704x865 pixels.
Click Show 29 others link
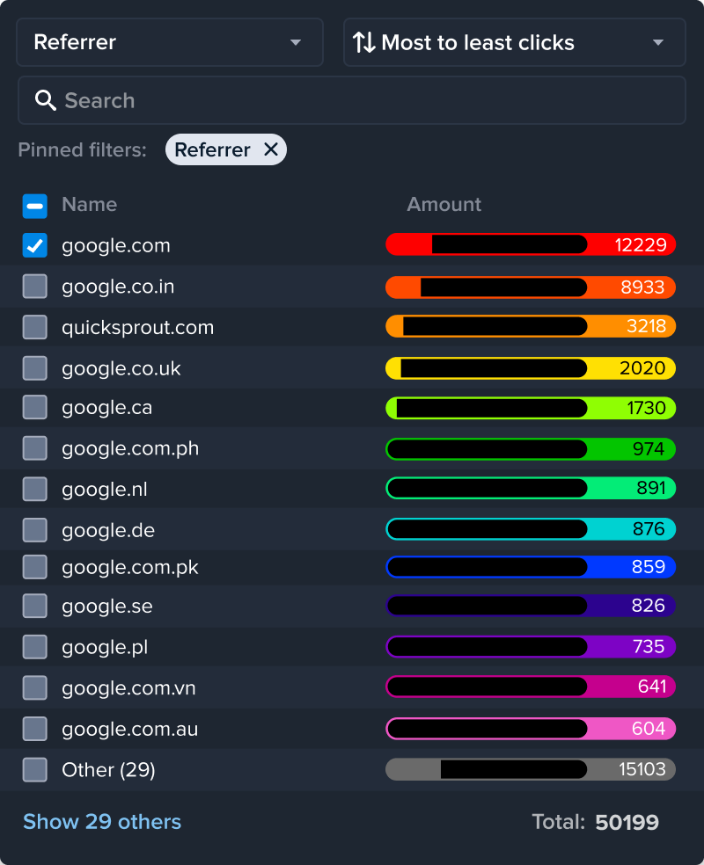102,822
